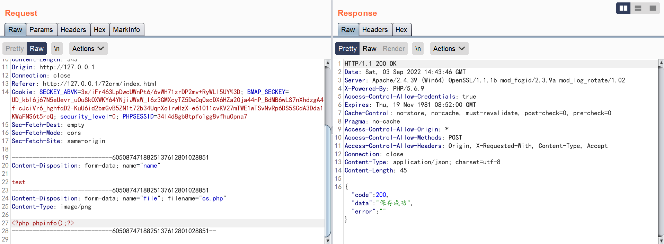Click the Sec-Fetch-Mode: cors header
This screenshot has height=244, width=664.
(x=46, y=133)
